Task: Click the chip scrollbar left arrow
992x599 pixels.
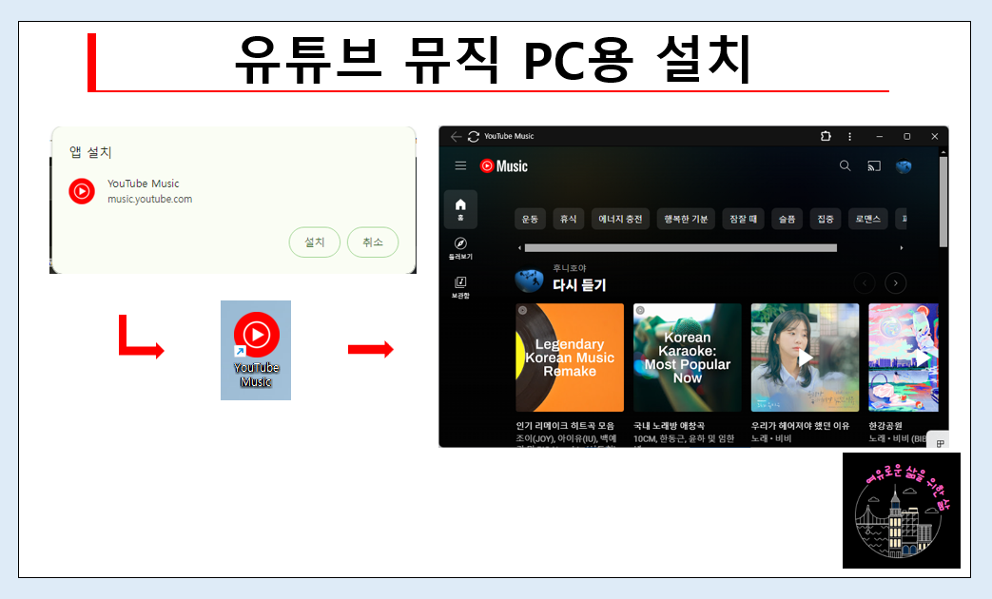Action: (x=519, y=248)
